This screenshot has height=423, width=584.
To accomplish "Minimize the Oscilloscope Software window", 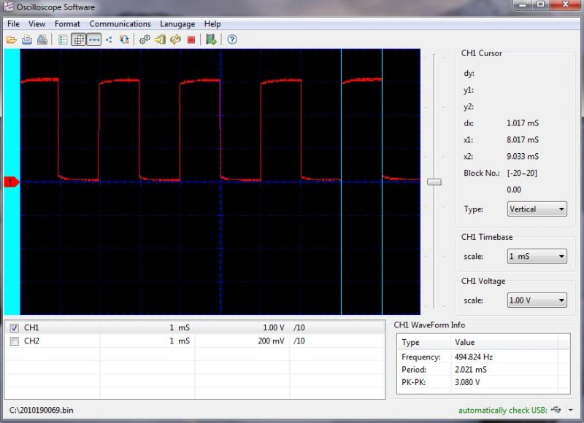I will point(523,4).
